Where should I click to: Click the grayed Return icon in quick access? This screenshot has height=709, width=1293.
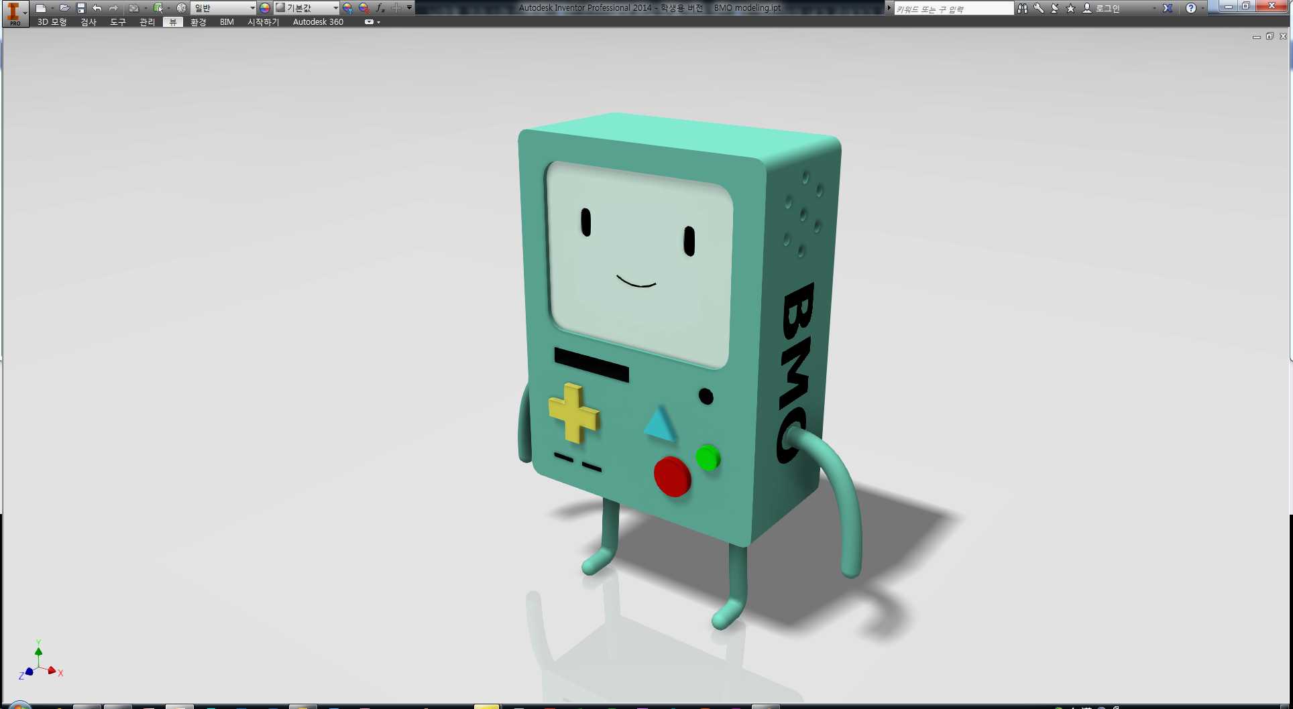[133, 8]
